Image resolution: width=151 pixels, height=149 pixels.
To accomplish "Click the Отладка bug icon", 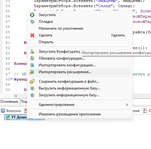I will [32, 22].
